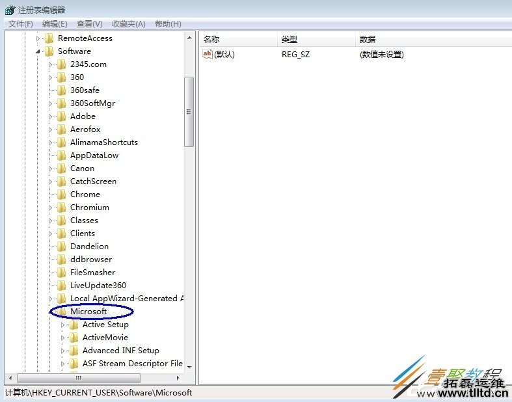The height and width of the screenshot is (402, 512).
Task: Click the (默认) string value icon
Action: click(x=208, y=54)
